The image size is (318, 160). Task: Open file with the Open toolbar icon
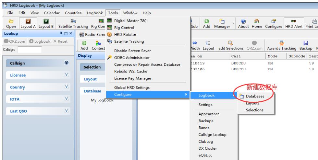(x=11, y=24)
